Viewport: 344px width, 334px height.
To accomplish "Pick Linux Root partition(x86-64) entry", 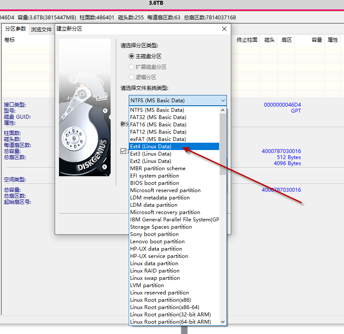I will pyautogui.click(x=174, y=307).
